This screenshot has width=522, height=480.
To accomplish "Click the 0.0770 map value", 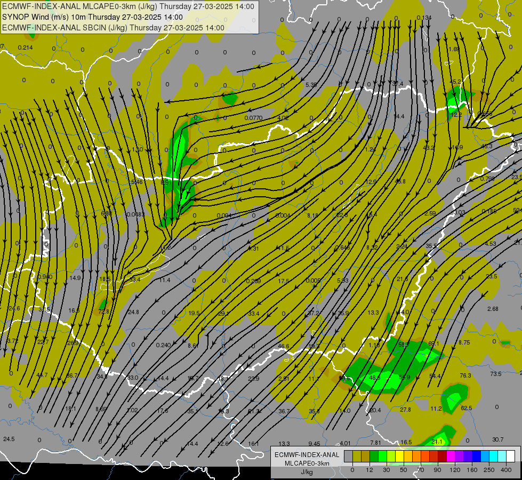I will coord(253,118).
